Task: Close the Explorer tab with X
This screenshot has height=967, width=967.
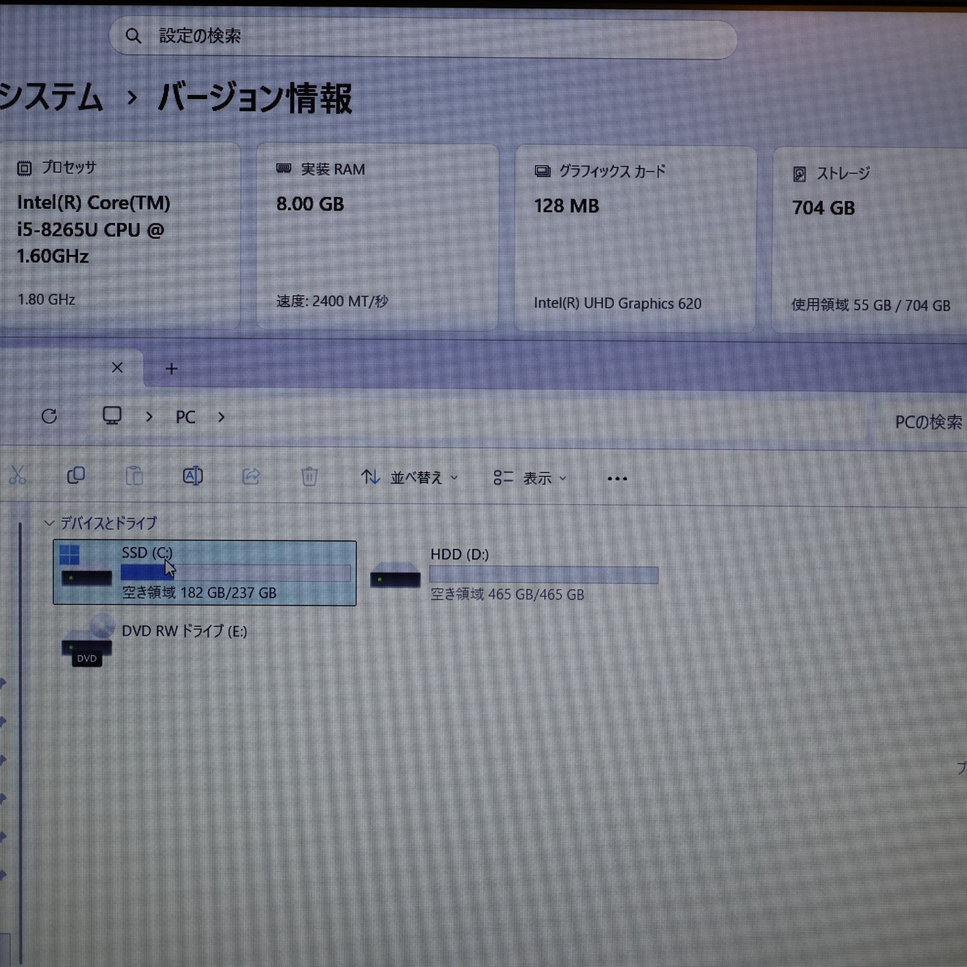Action: 117,367
